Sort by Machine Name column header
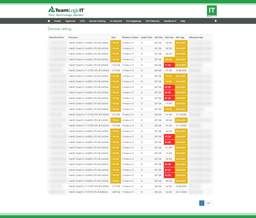 pos(56,38)
